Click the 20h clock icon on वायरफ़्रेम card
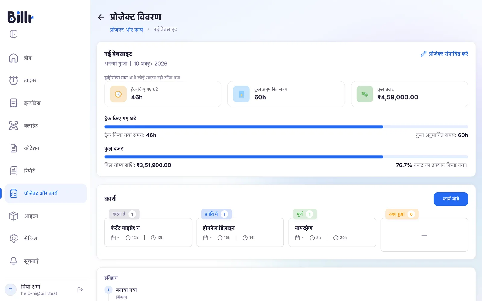Screen dimensions: 482x301 click(x=336, y=238)
